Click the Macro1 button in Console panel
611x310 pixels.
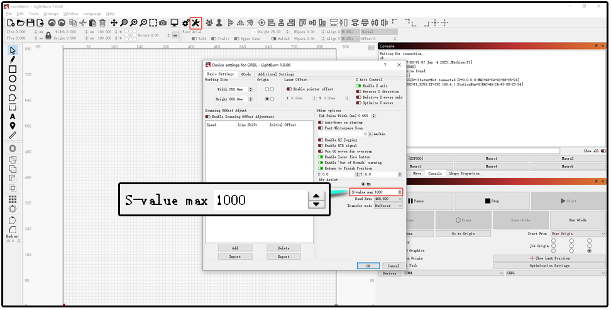pos(492,158)
